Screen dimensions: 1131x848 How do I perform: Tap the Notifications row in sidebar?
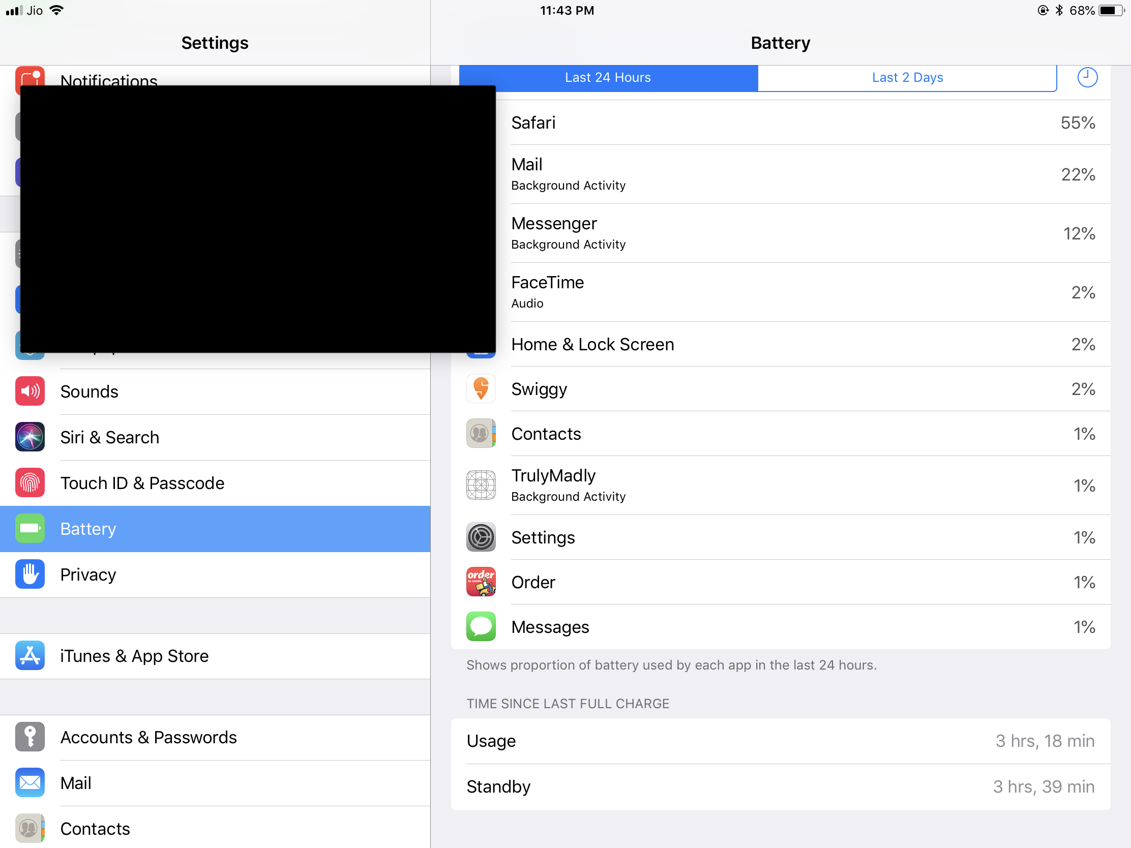point(215,76)
